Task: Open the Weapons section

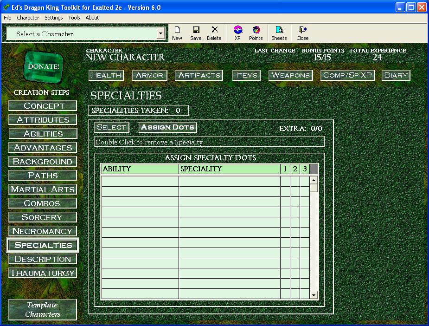Action: pos(290,75)
